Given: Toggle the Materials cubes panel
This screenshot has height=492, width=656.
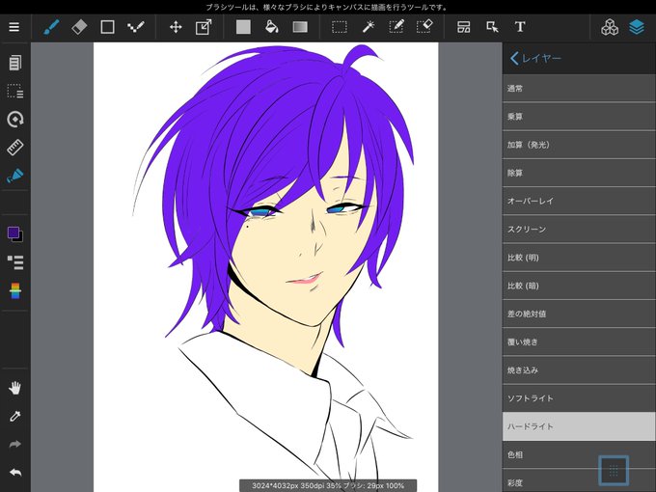Looking at the screenshot, I should (610, 28).
